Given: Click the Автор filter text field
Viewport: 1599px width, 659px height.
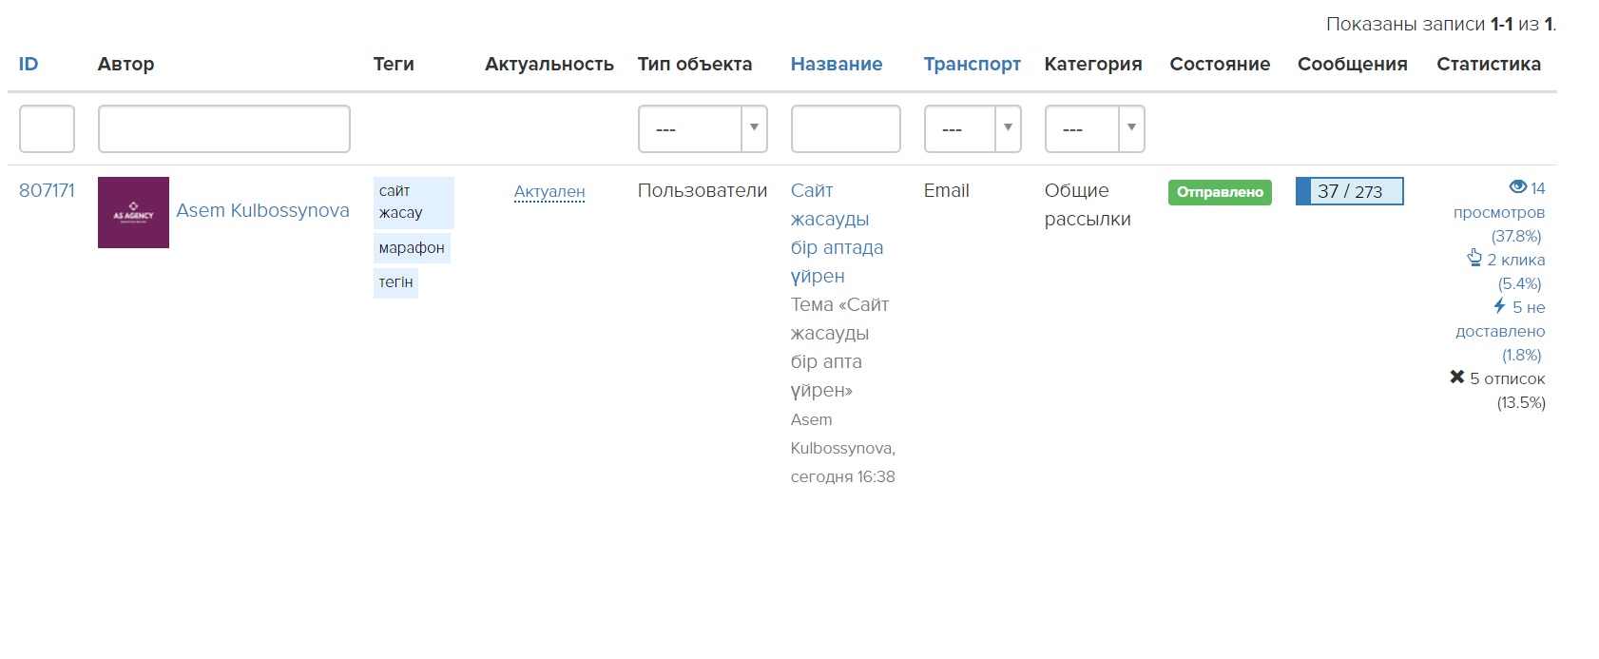Looking at the screenshot, I should pyautogui.click(x=223, y=128).
